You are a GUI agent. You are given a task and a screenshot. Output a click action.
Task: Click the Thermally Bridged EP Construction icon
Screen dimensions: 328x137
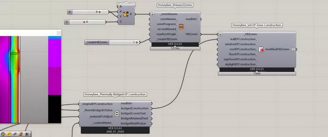tap(117, 113)
